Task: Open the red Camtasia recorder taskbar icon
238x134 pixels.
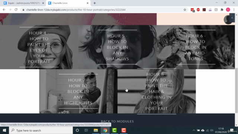Action: pyautogui.click(x=123, y=130)
